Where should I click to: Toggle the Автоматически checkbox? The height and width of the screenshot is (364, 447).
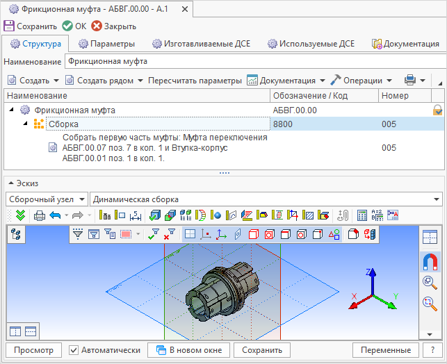74,350
